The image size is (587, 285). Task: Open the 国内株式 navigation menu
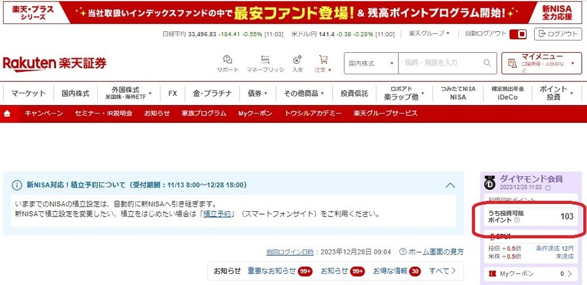click(76, 94)
